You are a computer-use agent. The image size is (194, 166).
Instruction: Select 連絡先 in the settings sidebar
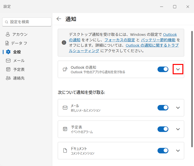coord(27,78)
